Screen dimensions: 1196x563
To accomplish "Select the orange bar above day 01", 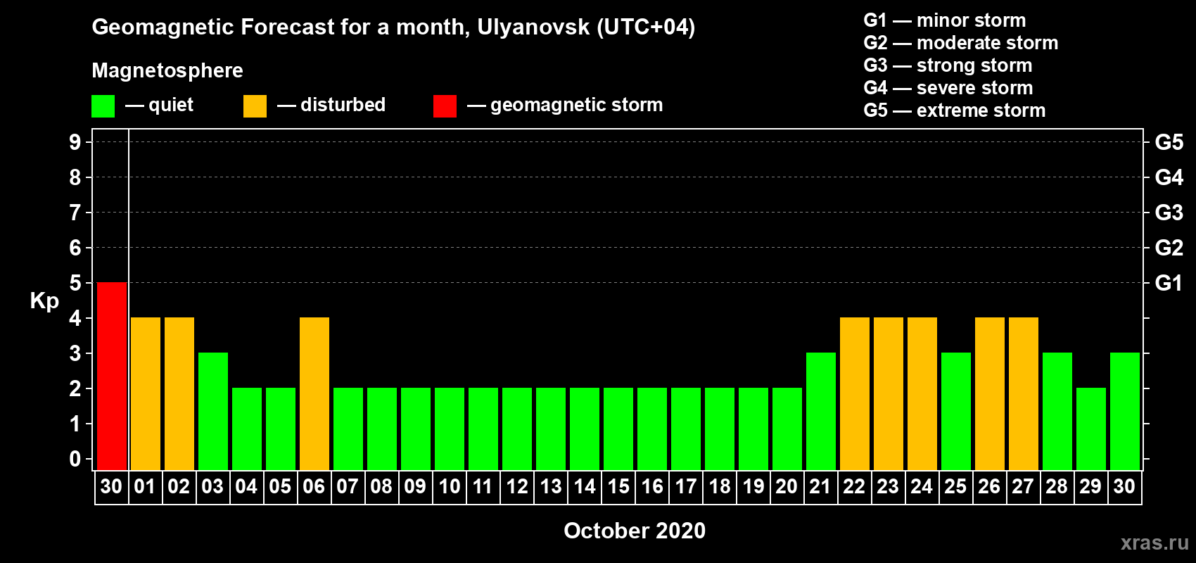I will click(146, 393).
